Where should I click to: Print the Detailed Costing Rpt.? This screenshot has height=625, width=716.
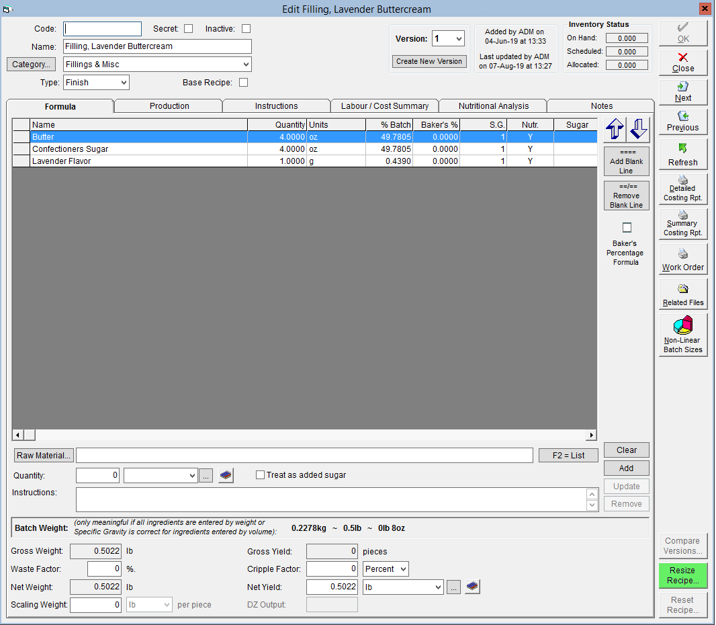(x=683, y=189)
